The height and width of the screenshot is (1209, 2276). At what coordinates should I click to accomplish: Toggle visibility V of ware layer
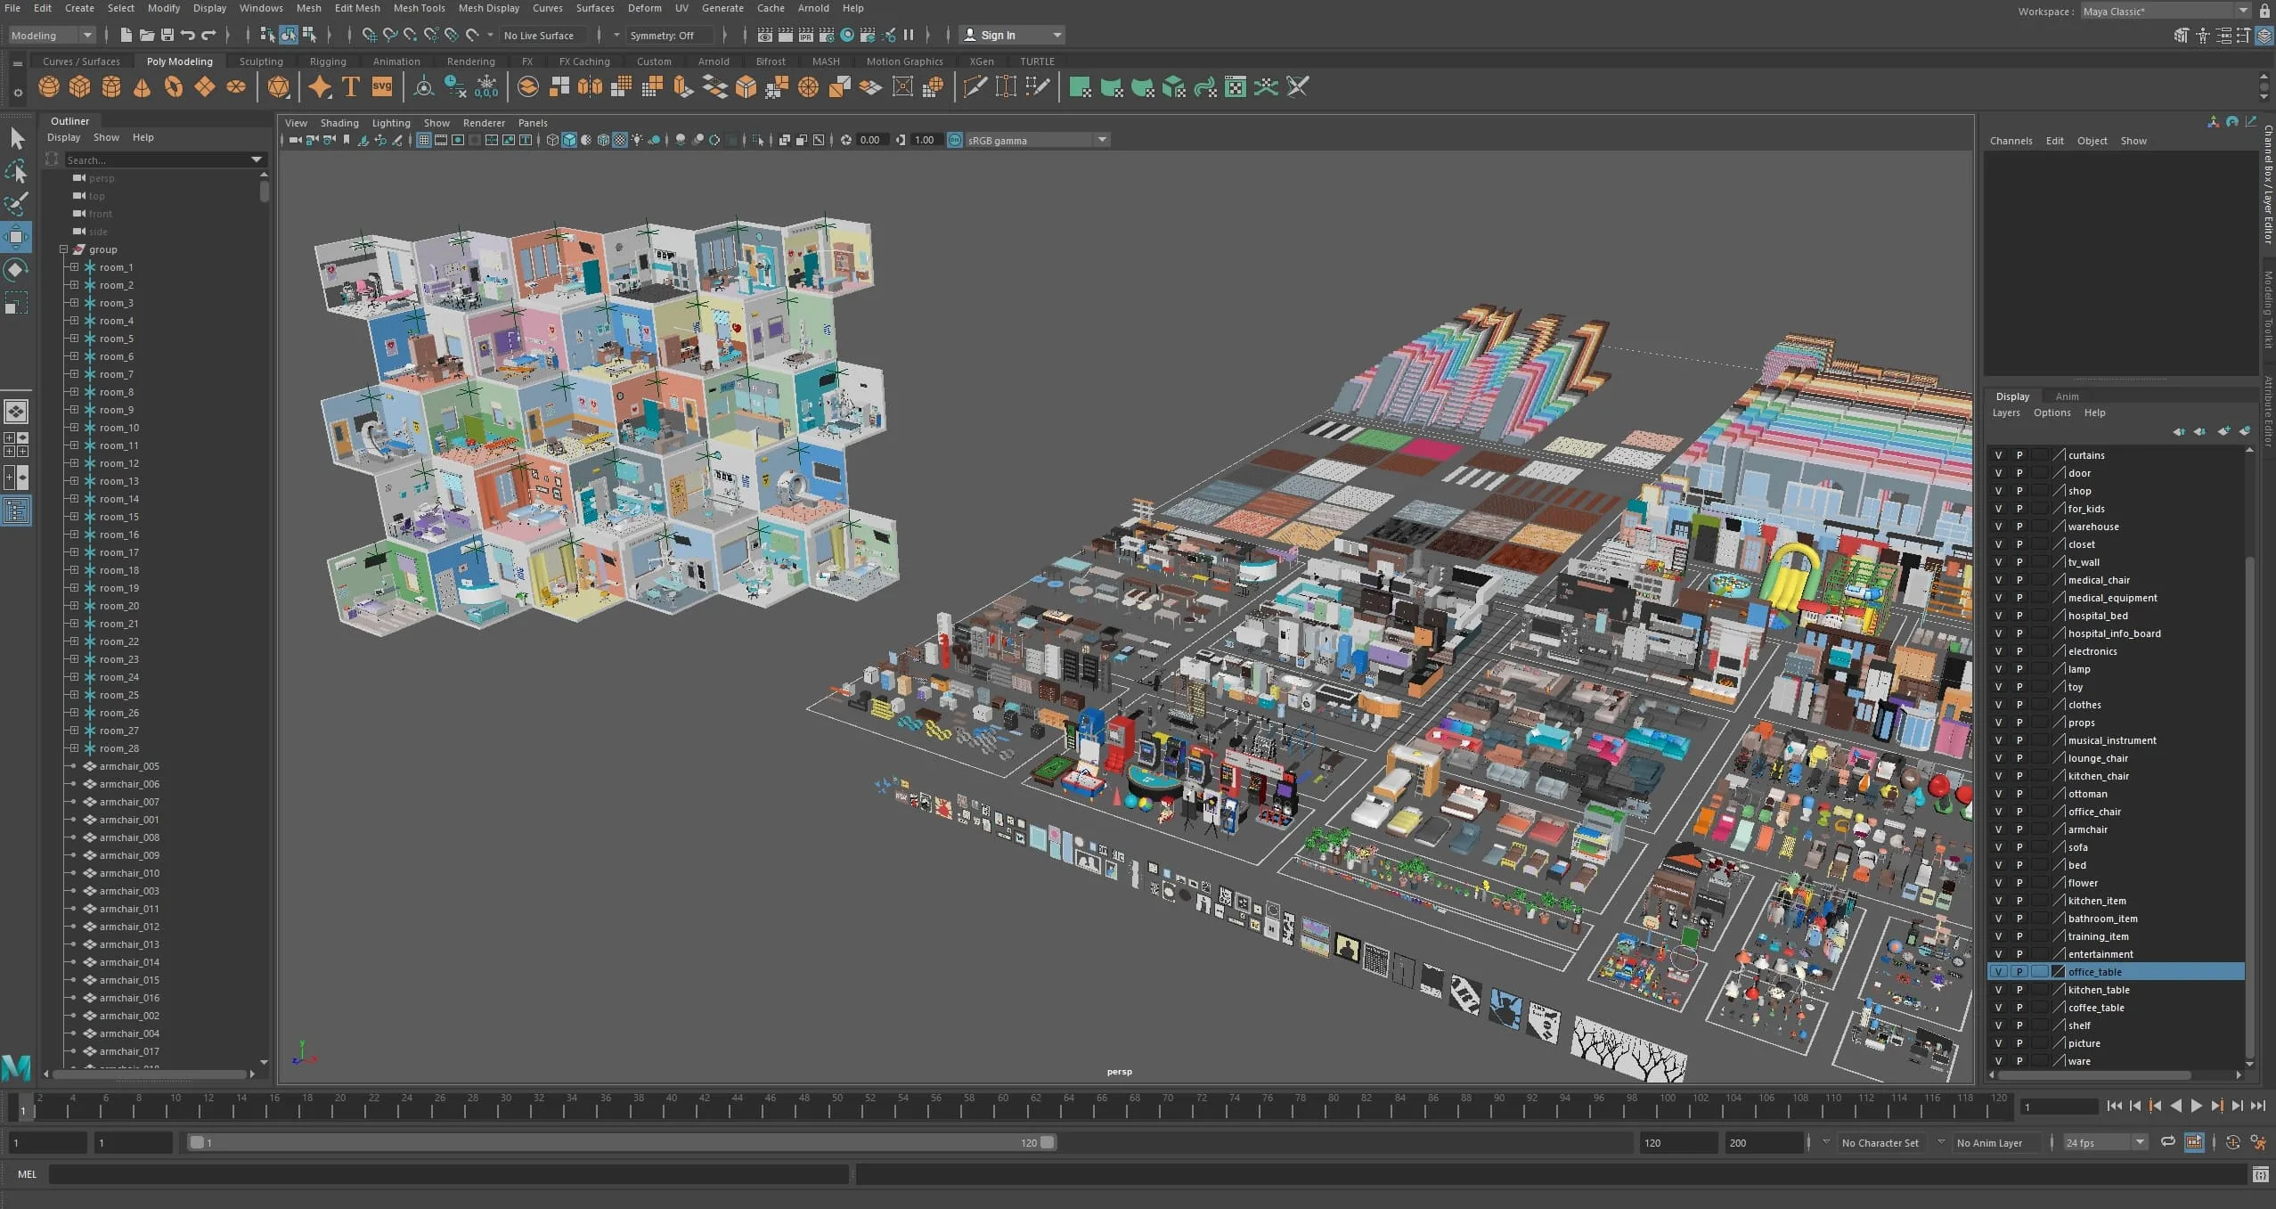click(x=1998, y=1061)
